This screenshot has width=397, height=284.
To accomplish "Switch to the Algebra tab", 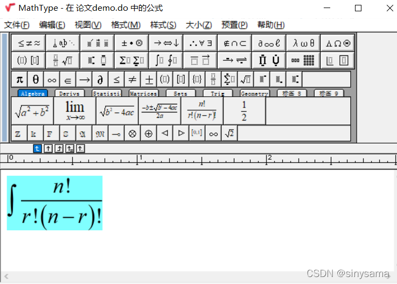I will (x=33, y=93).
